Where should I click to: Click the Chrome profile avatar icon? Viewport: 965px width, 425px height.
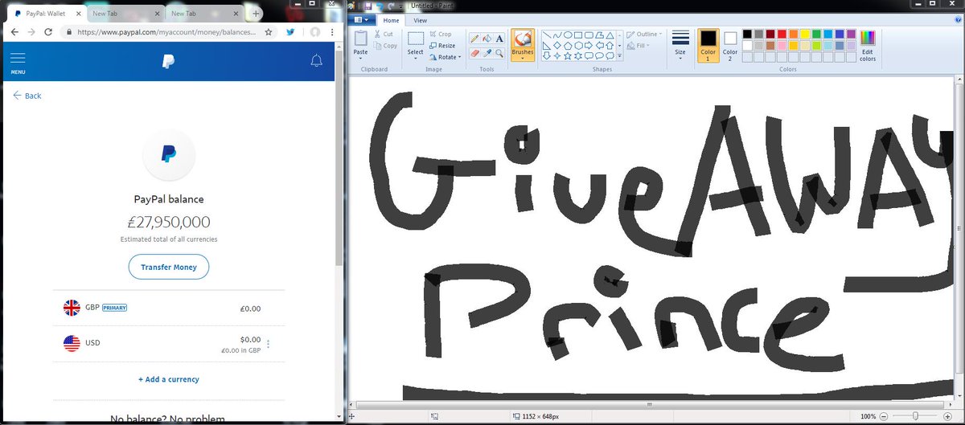(314, 32)
